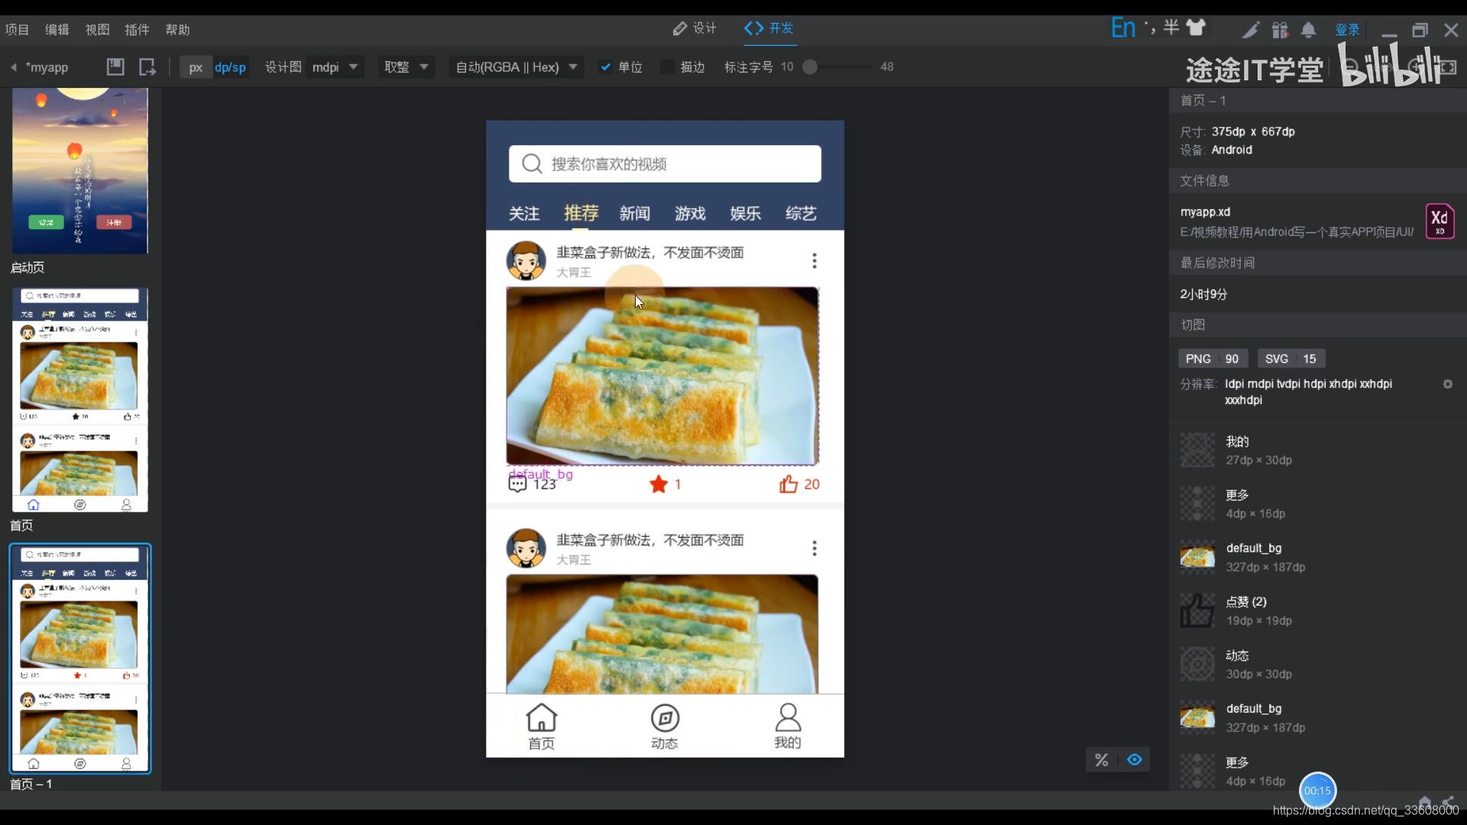The image size is (1467, 825).
Task: Select the 首页 – 1 artboard thumbnail
Action: (x=80, y=658)
